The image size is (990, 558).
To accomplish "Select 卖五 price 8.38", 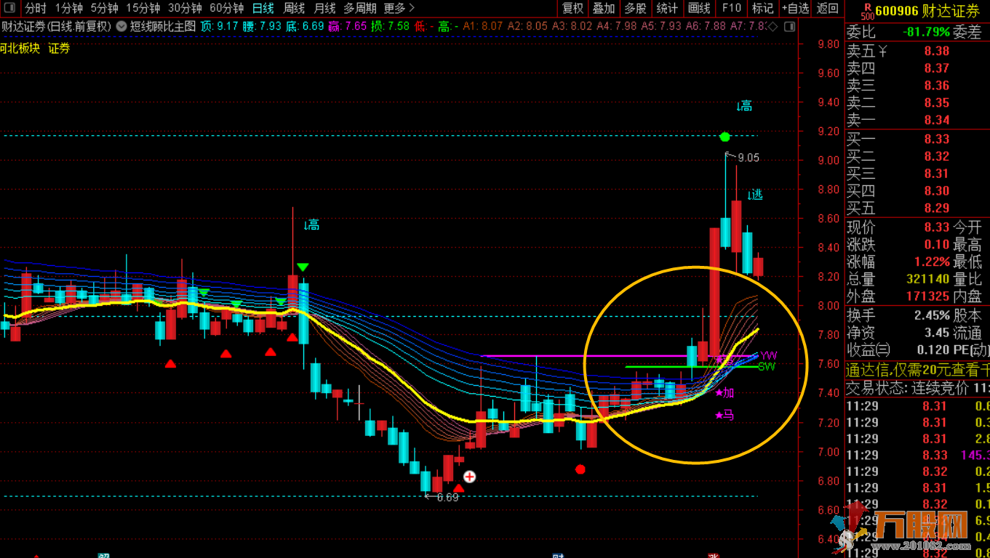I will pos(937,51).
